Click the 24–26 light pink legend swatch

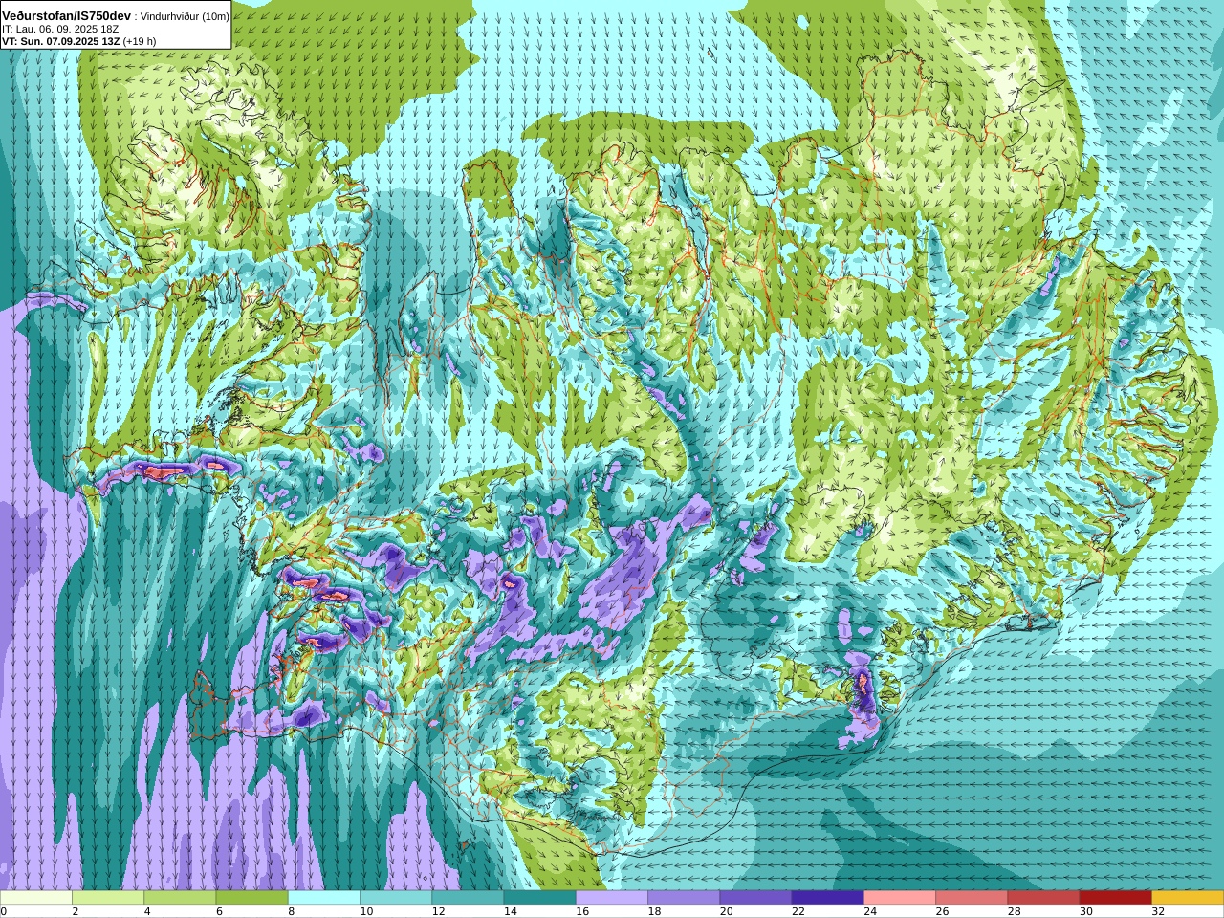pyautogui.click(x=900, y=898)
